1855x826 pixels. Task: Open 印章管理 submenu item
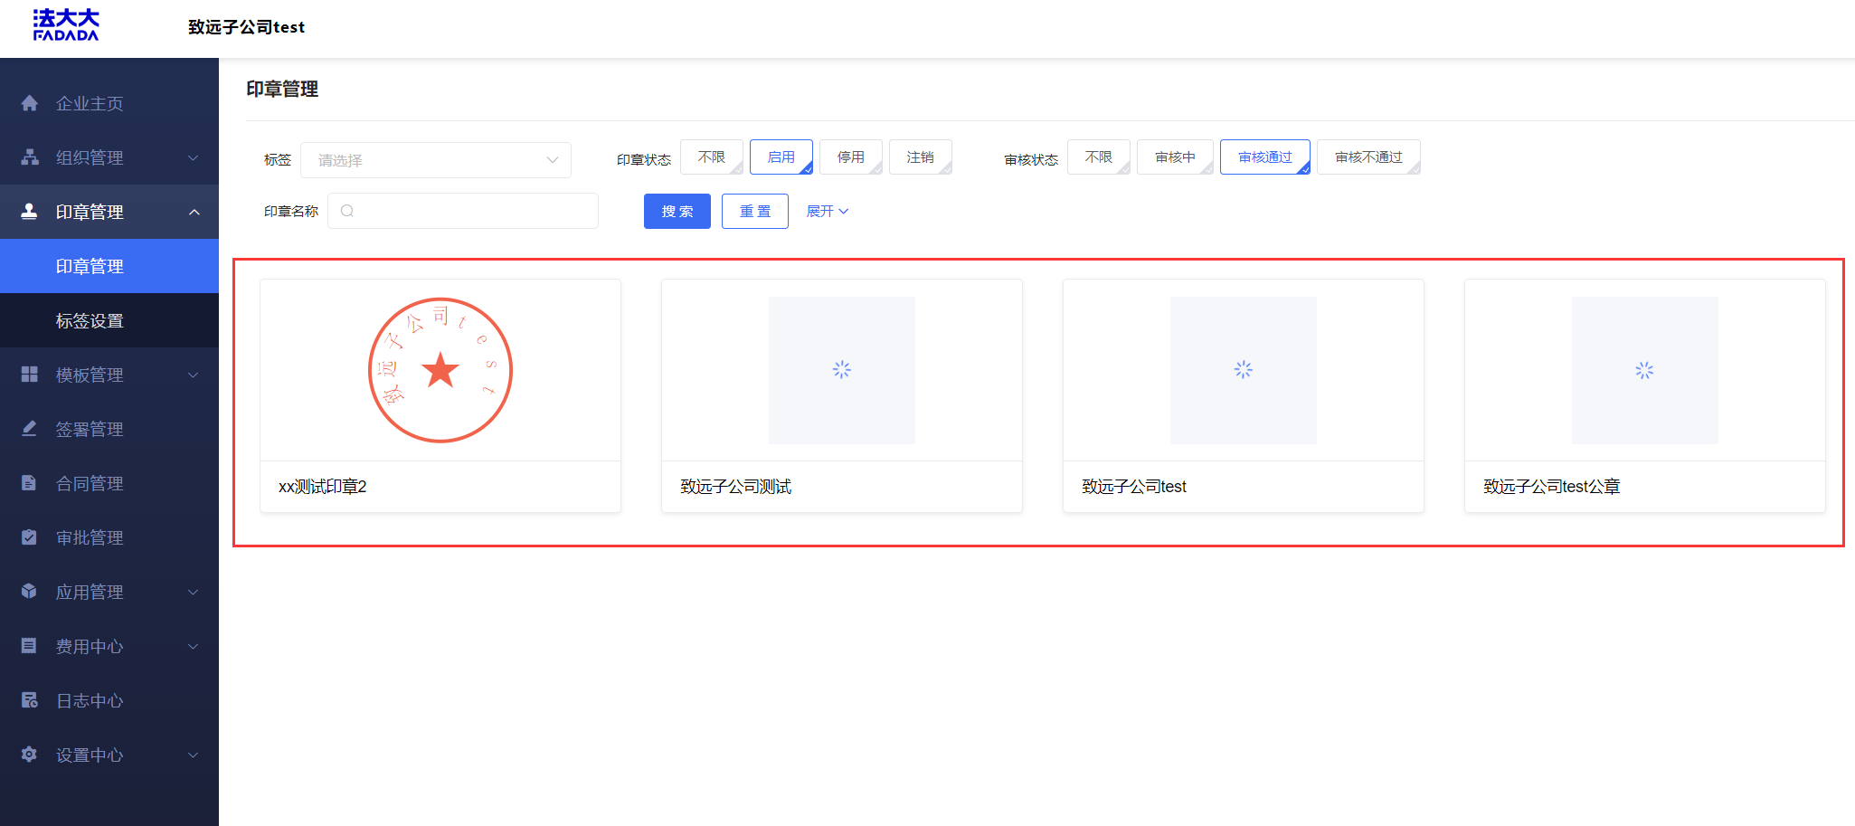click(90, 266)
